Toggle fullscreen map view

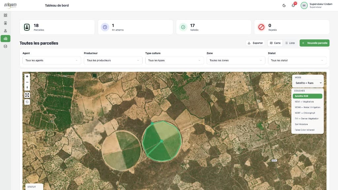(x=27, y=95)
